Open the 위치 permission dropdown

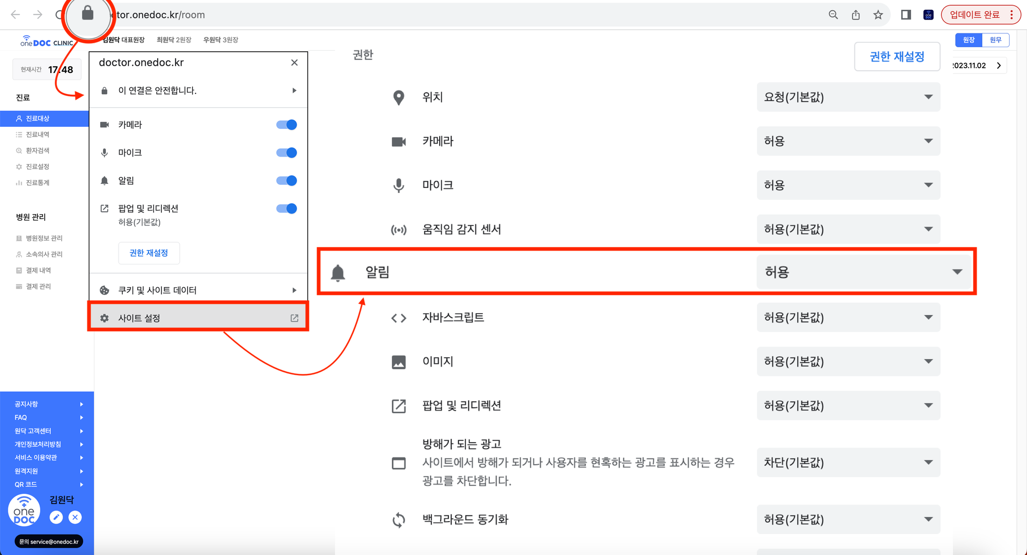tap(848, 97)
